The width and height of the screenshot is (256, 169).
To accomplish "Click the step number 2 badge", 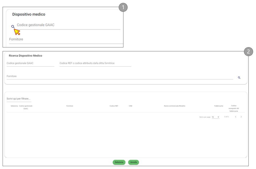I will (248, 52).
